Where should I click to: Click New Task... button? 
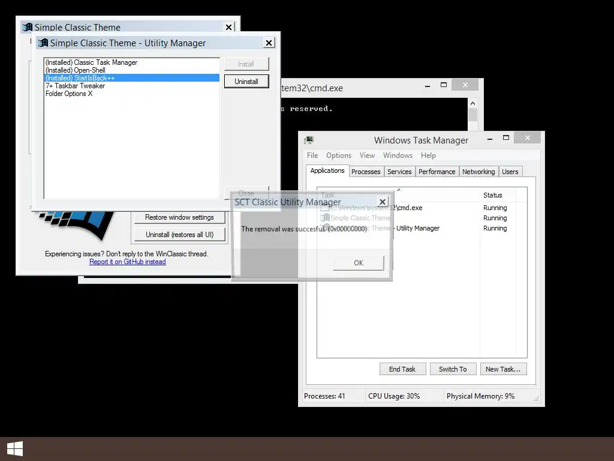(503, 369)
